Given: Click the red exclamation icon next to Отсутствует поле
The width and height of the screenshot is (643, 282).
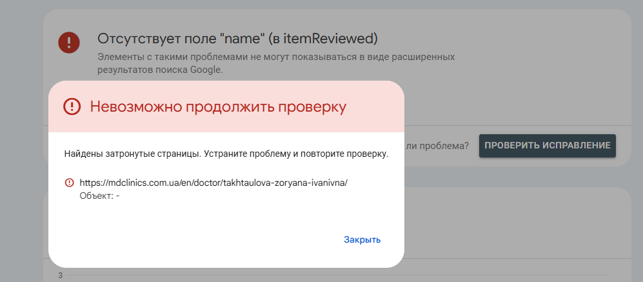Looking at the screenshot, I should click(69, 43).
